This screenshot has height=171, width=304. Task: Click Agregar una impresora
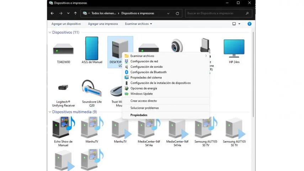click(103, 24)
